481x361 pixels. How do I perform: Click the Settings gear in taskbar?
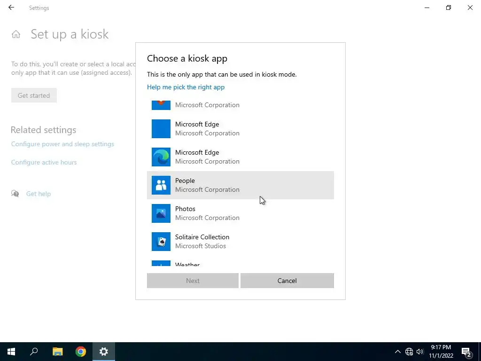pos(104,352)
